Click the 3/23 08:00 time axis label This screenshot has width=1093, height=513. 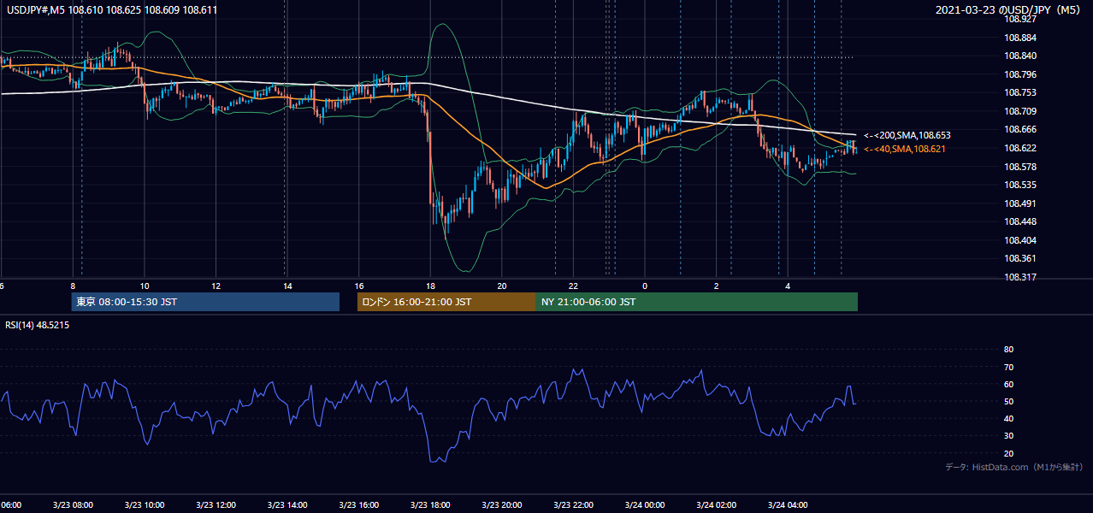click(73, 505)
